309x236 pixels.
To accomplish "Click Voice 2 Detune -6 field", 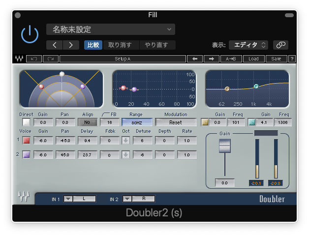I will coord(142,155).
